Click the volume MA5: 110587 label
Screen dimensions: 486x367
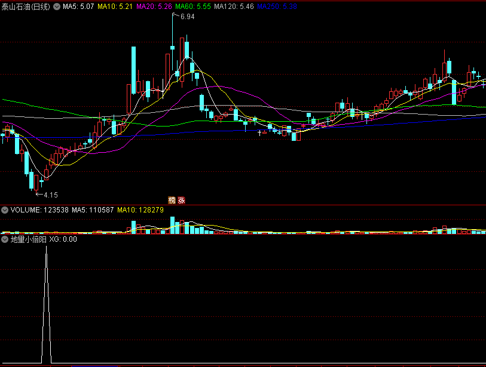pos(93,210)
